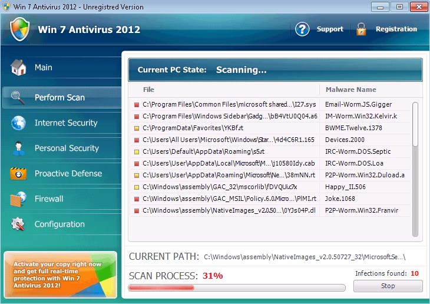This screenshot has width=430, height=304.
Task: Click the Firewall brick wall icon
Action: 19,199
